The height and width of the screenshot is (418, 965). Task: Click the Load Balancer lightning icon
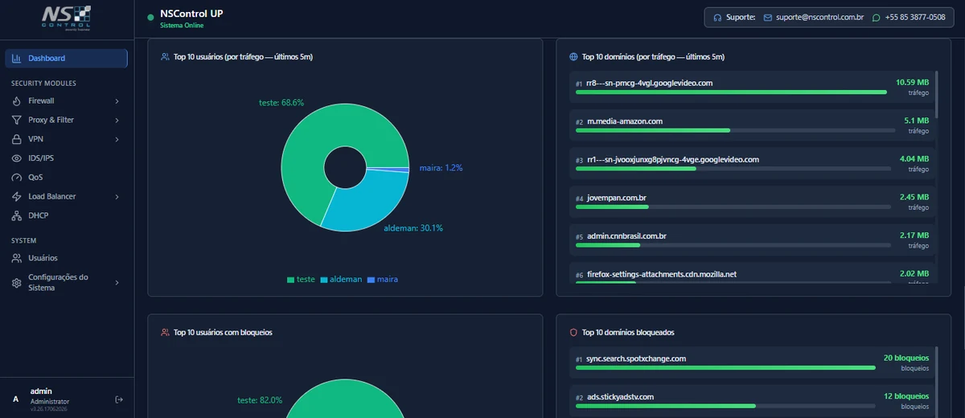click(x=17, y=197)
